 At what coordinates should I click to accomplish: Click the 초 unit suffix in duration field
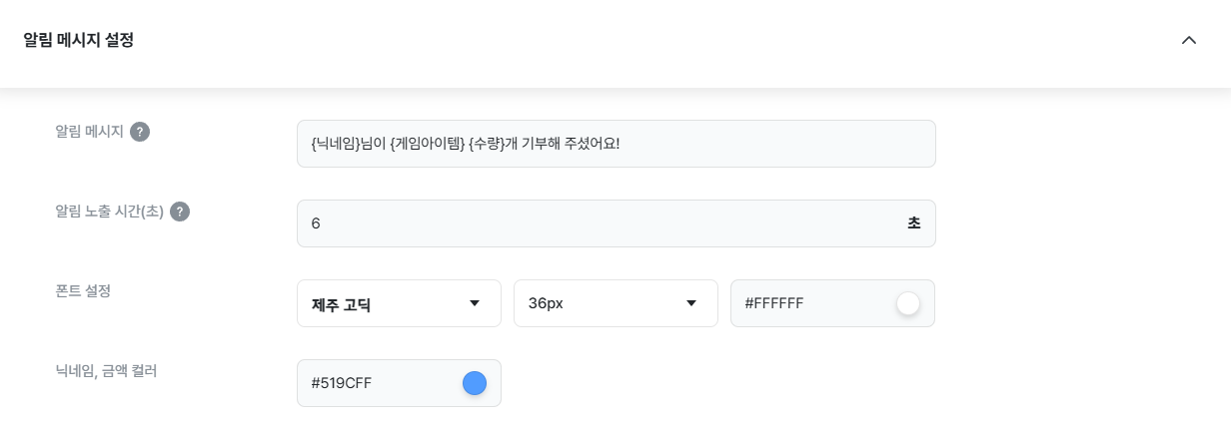(x=913, y=223)
